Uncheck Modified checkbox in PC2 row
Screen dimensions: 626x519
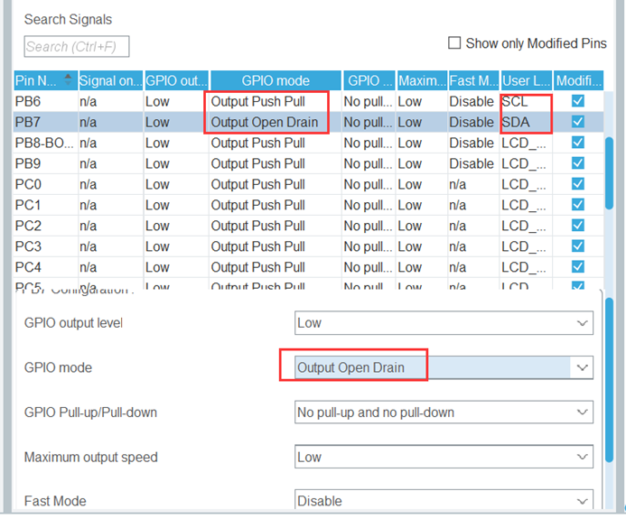578,226
